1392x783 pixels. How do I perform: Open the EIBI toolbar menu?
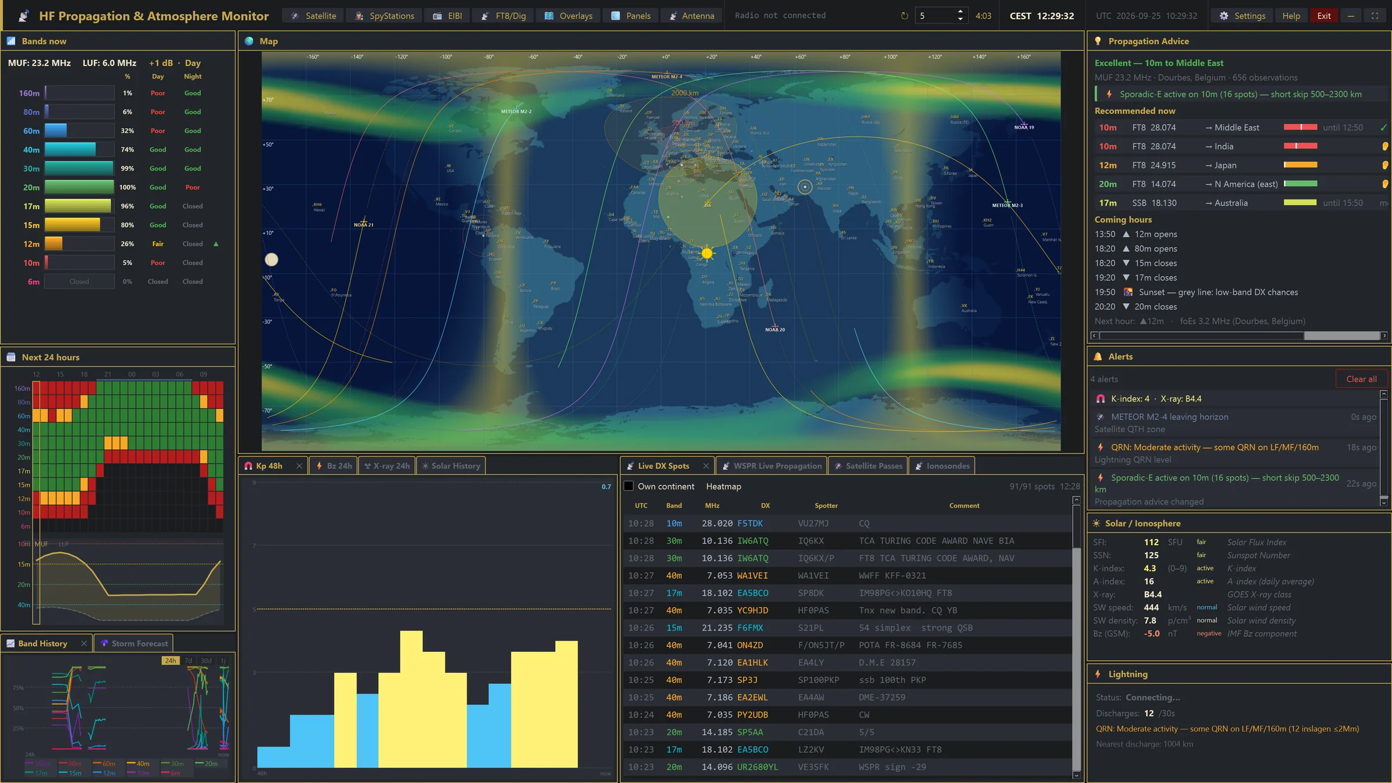447,16
